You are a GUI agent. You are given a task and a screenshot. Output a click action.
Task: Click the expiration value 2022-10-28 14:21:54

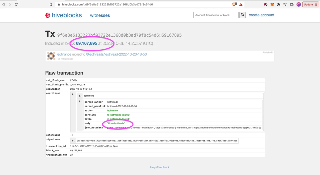[x=81, y=89]
